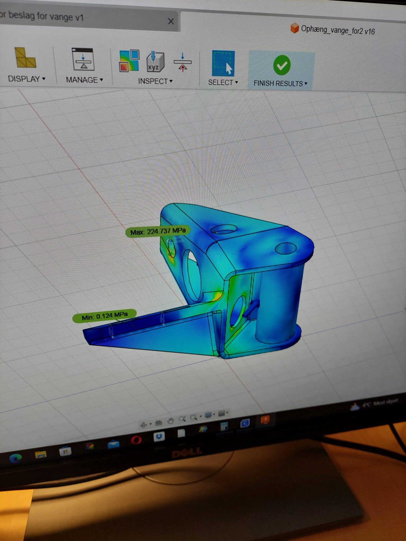Screen dimensions: 406x541
Task: Close the 'beslag for vange v1' tab
Action: coord(171,21)
